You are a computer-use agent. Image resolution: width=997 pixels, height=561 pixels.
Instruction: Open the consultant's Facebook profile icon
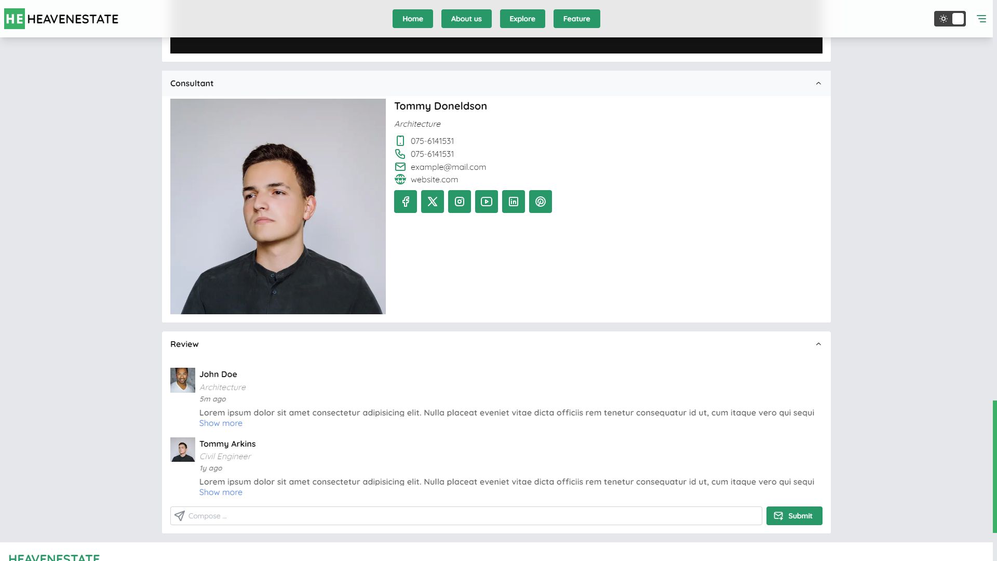406,202
